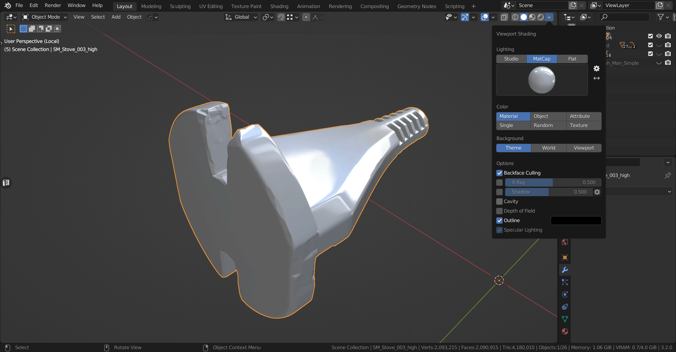This screenshot has height=352, width=676.
Task: Flip MatCap with the arrows icon
Action: click(596, 78)
